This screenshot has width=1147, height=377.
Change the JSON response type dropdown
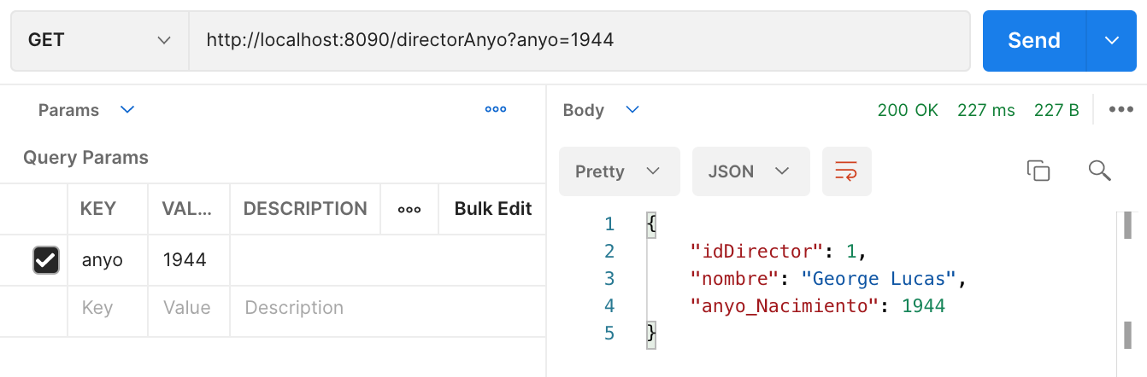click(750, 171)
